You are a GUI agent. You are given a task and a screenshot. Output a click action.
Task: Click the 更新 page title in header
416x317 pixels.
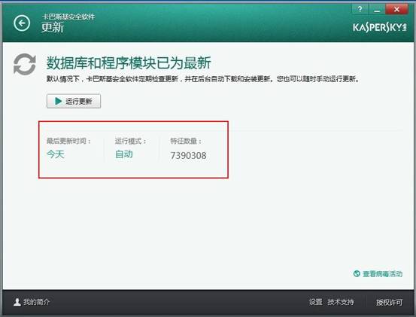(x=52, y=28)
